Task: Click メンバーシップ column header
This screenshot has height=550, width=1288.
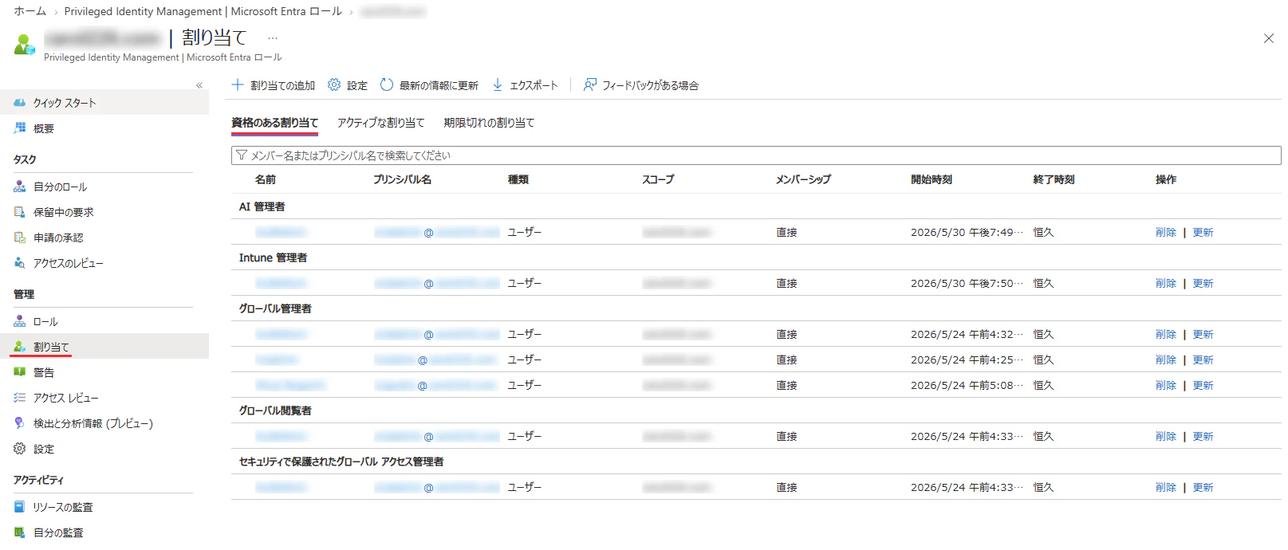Action: (x=803, y=179)
